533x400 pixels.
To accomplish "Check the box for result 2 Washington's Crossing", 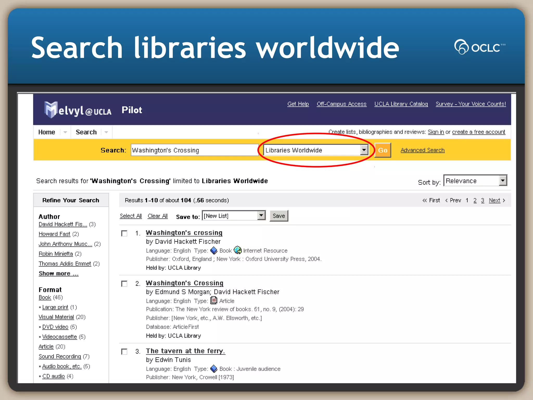I will tap(124, 284).
